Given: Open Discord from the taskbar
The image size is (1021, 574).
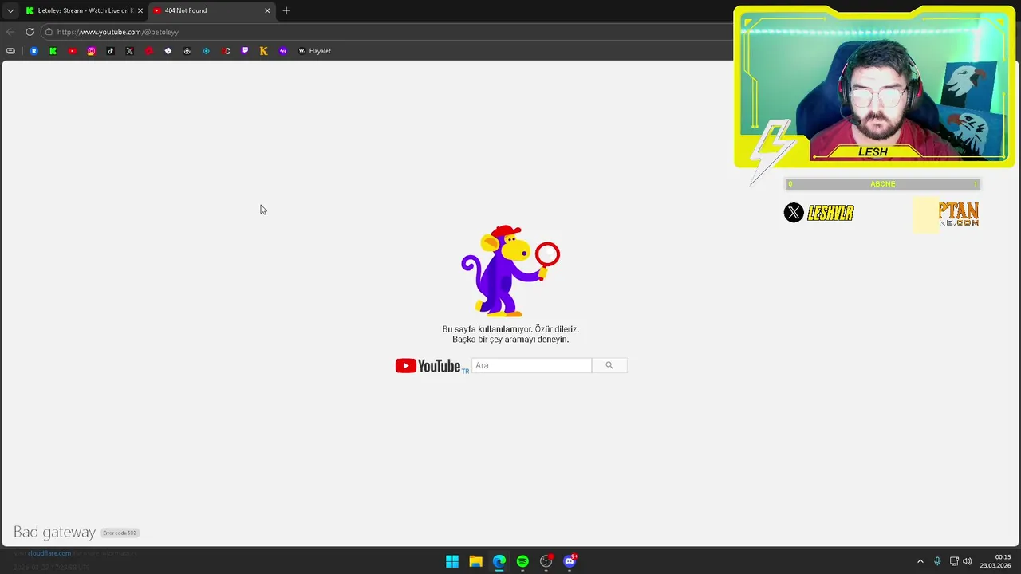Looking at the screenshot, I should (x=570, y=561).
